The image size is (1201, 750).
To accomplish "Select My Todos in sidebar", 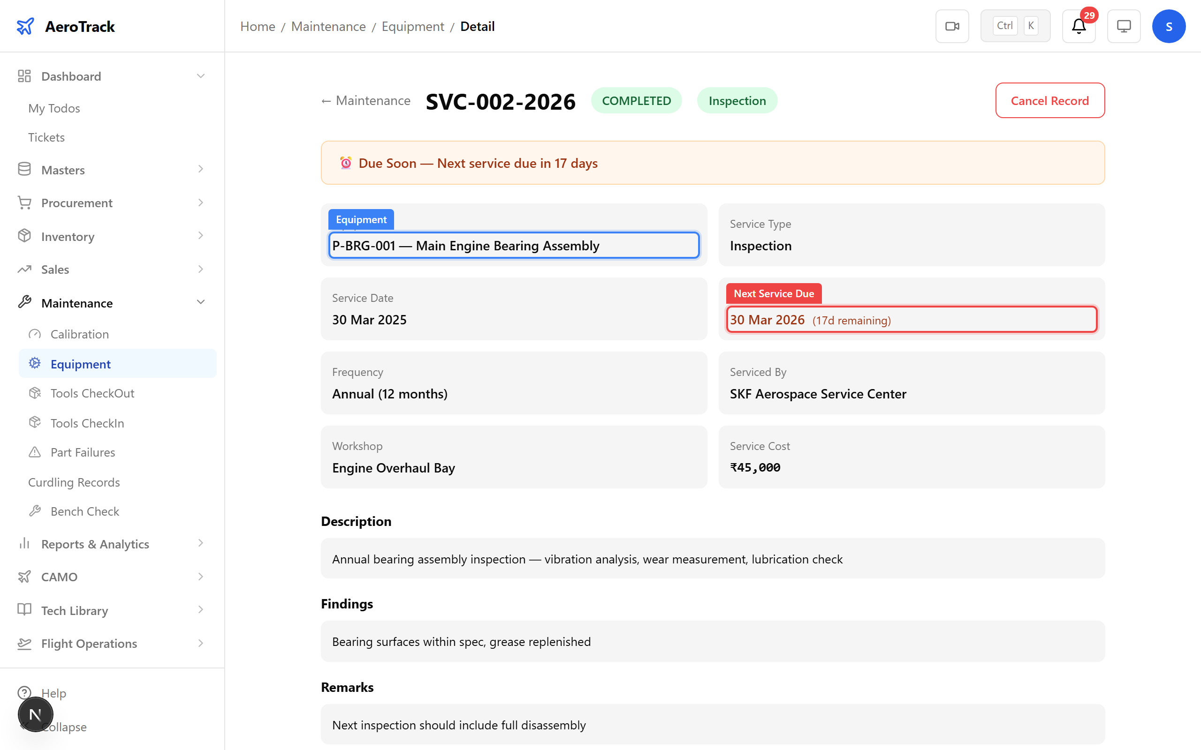I will [x=54, y=108].
